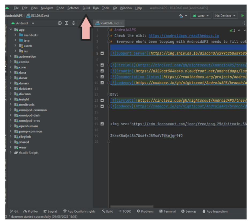Screen dimensions: 252x222
Task: Select the omnipod-dash module
Action: tap(29, 115)
